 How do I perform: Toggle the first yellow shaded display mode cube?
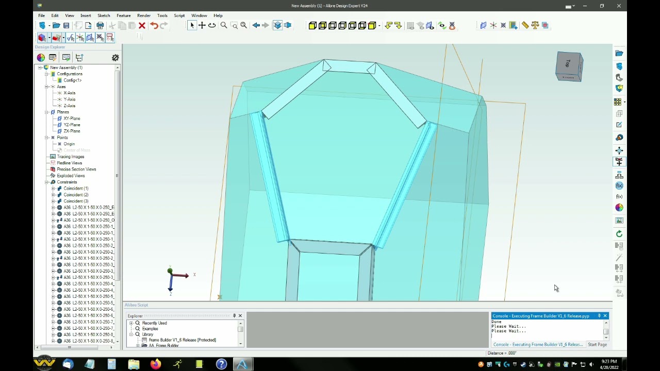[x=312, y=25]
